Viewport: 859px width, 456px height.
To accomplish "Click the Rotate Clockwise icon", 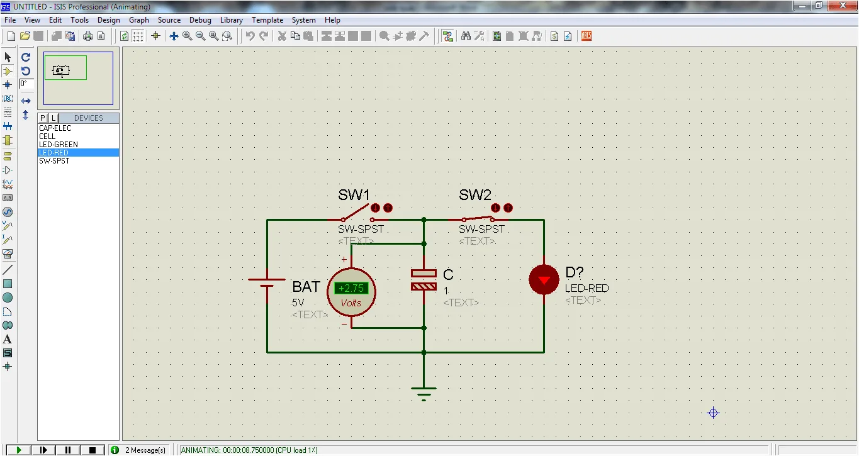I will (26, 57).
